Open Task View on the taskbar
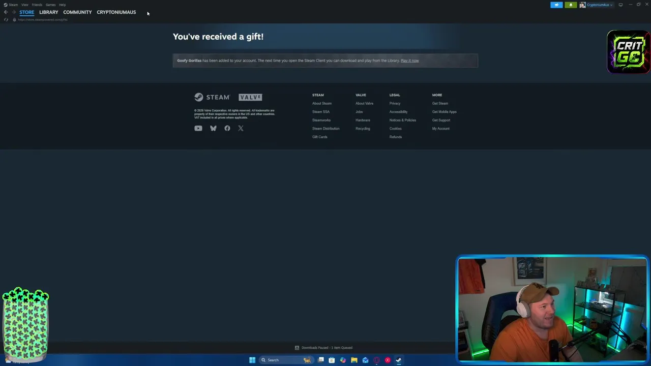651x366 pixels. 321,360
